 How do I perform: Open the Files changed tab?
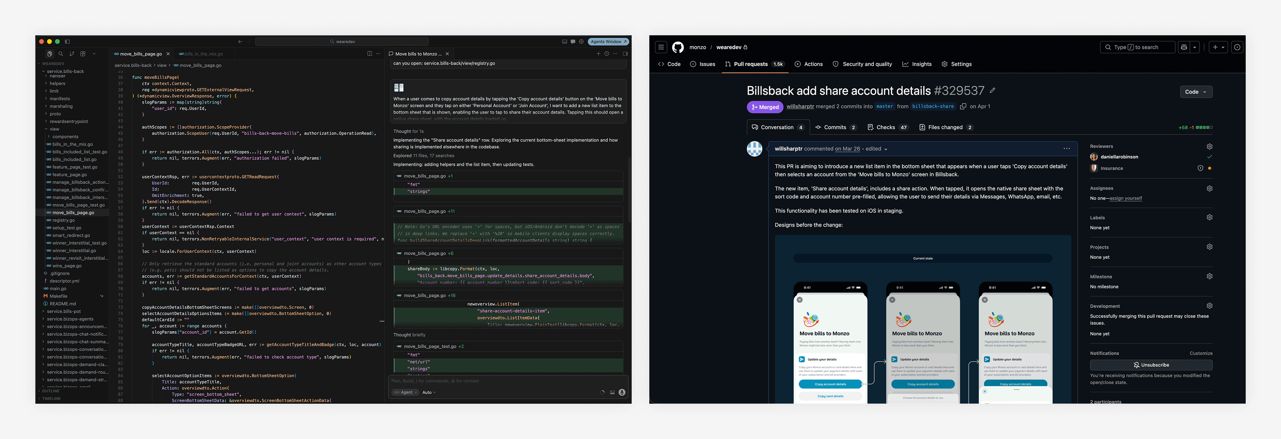[946, 127]
